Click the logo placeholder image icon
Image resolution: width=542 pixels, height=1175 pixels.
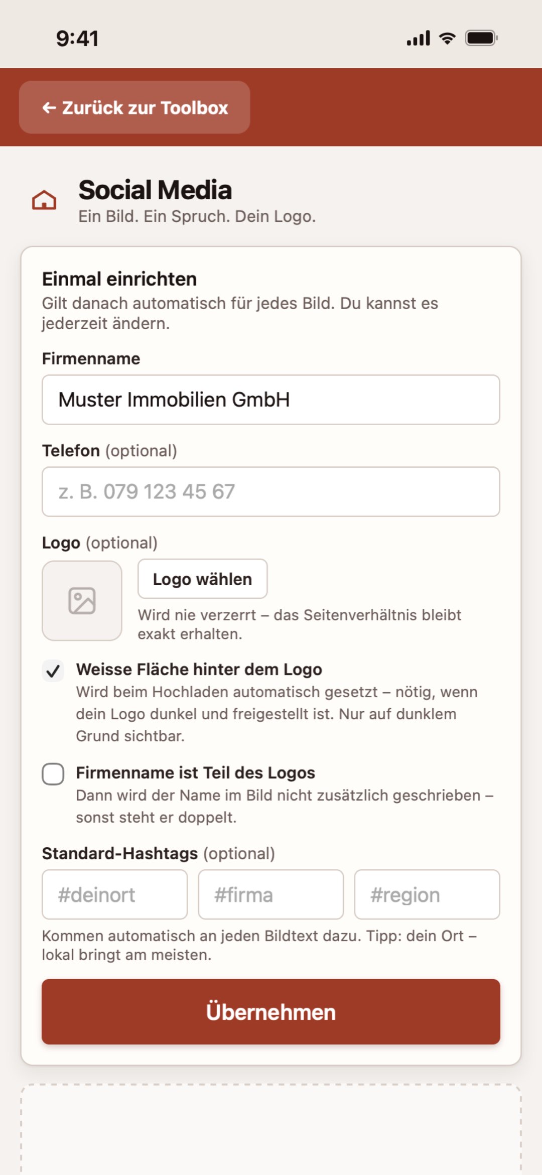82,601
